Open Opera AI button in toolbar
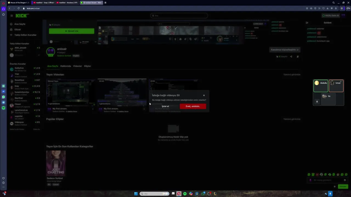The height and width of the screenshot is (197, 351). (348, 8)
